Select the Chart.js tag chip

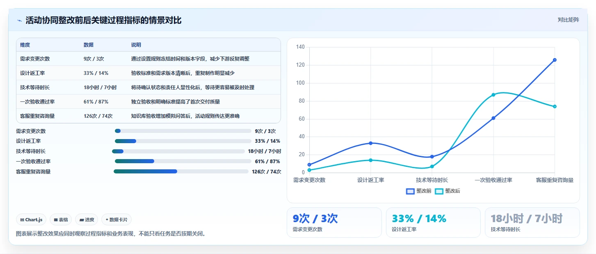[x=32, y=220]
